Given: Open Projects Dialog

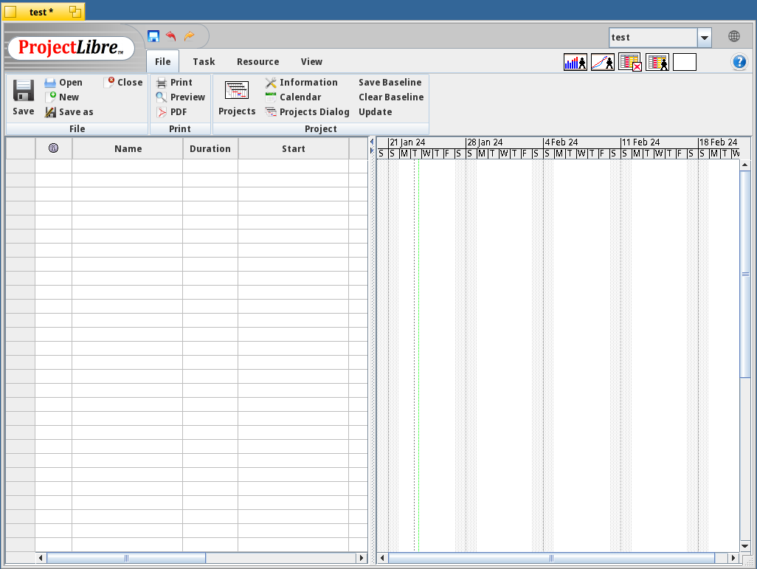Looking at the screenshot, I should tap(307, 112).
